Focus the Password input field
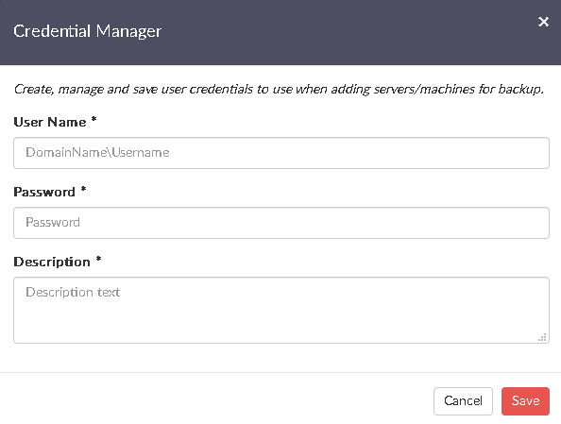Viewport: 561px width, 424px height. click(281, 223)
